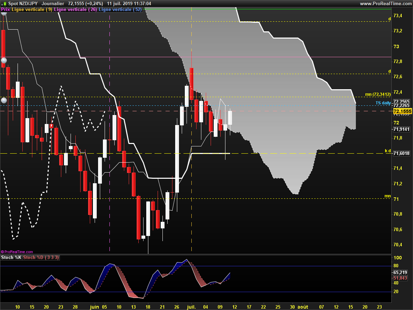
Task: Open the www.ProRealTime.com link
Action: 386,3
